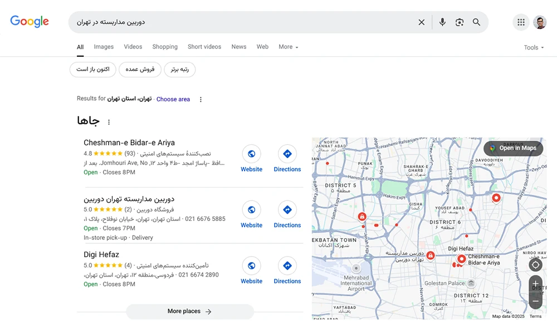Click the Digi Hefaz label on map
This screenshot has height=334, width=557.
(x=461, y=249)
